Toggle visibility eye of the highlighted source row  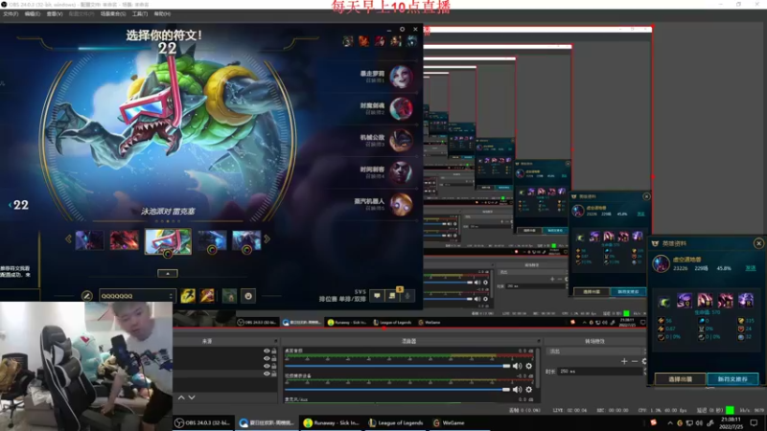point(267,374)
